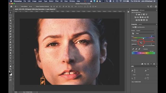
Task: Select the Clone Stamp tool
Action: tap(10, 42)
